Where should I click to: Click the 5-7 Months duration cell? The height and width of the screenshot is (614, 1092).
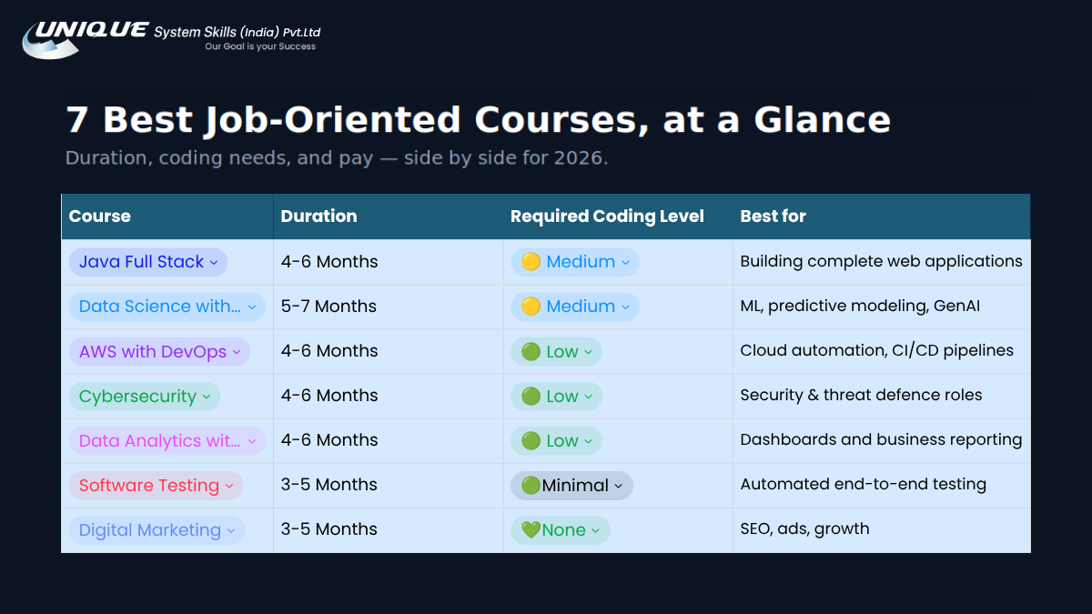click(x=389, y=307)
